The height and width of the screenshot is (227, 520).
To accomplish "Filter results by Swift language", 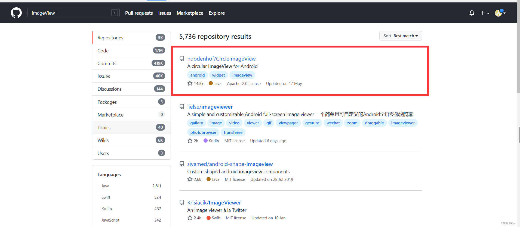I will pyautogui.click(x=131, y=197).
